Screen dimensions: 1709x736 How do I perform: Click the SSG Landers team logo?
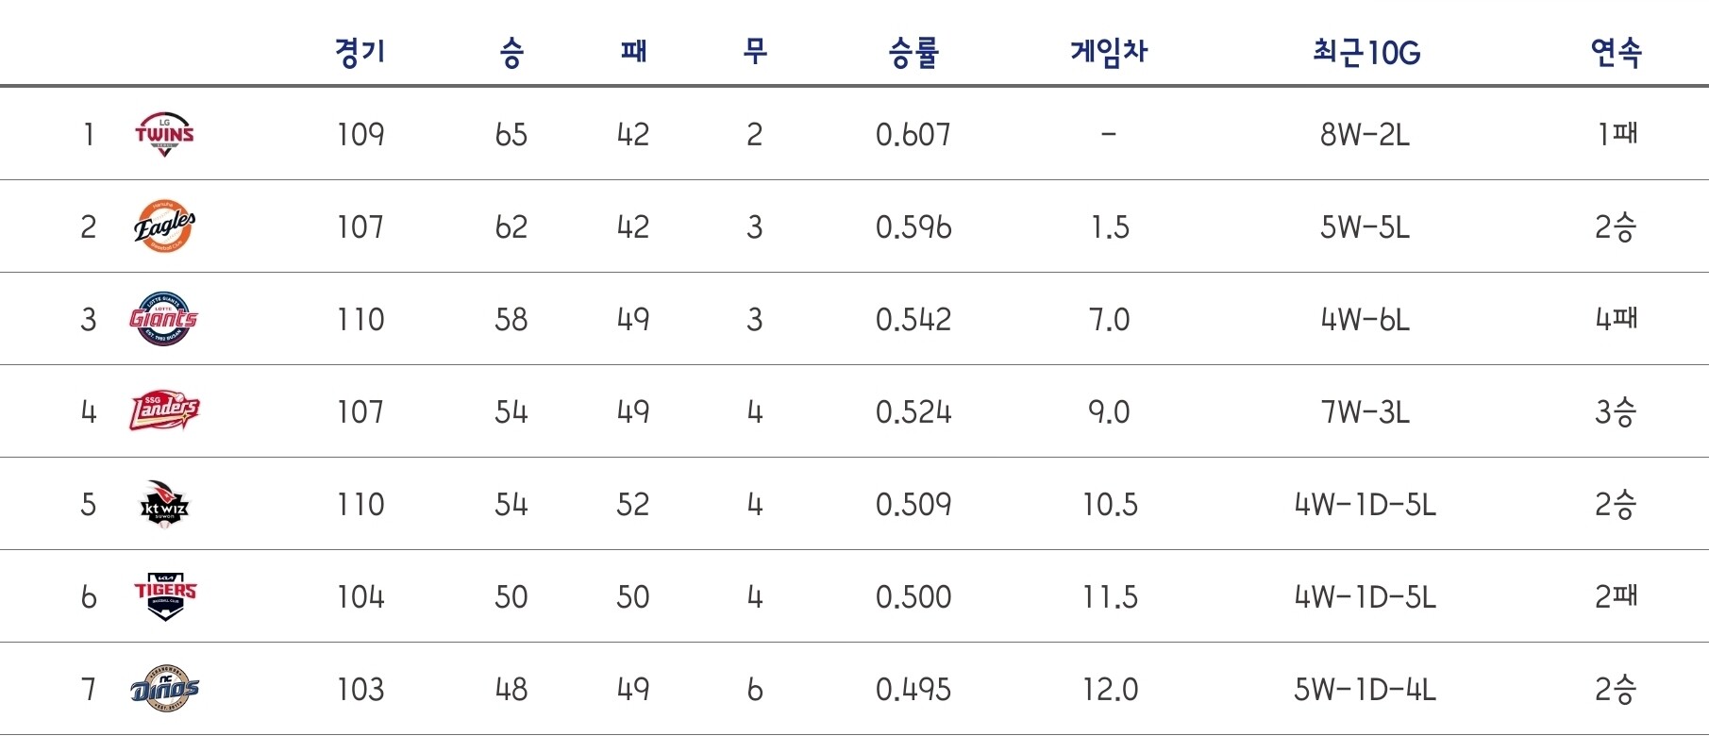164,411
